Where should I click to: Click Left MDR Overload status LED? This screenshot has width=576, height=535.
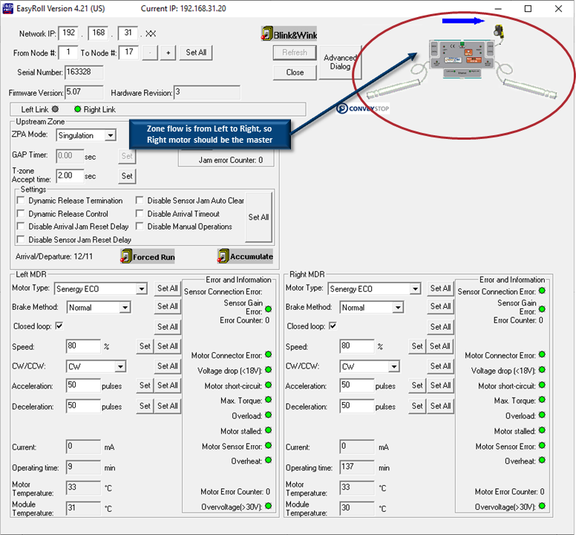269,415
